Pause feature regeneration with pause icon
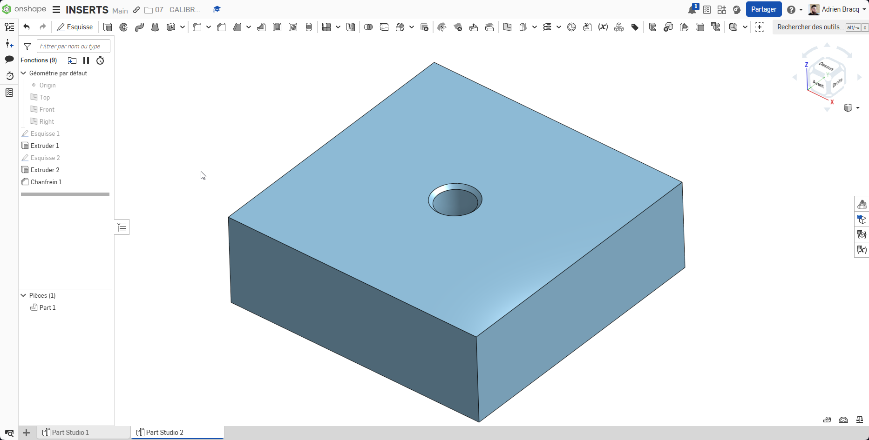The width and height of the screenshot is (869, 440). [x=86, y=60]
